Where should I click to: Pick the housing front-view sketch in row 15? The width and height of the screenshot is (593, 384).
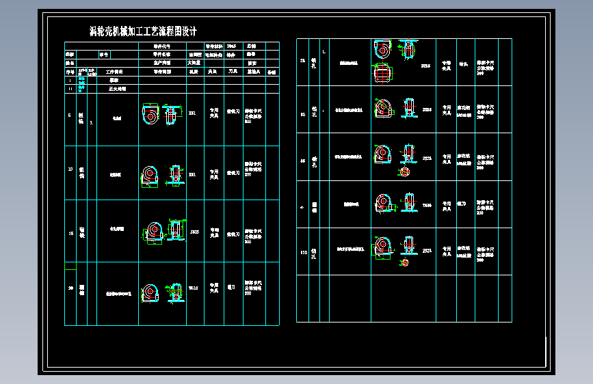[x=153, y=233]
